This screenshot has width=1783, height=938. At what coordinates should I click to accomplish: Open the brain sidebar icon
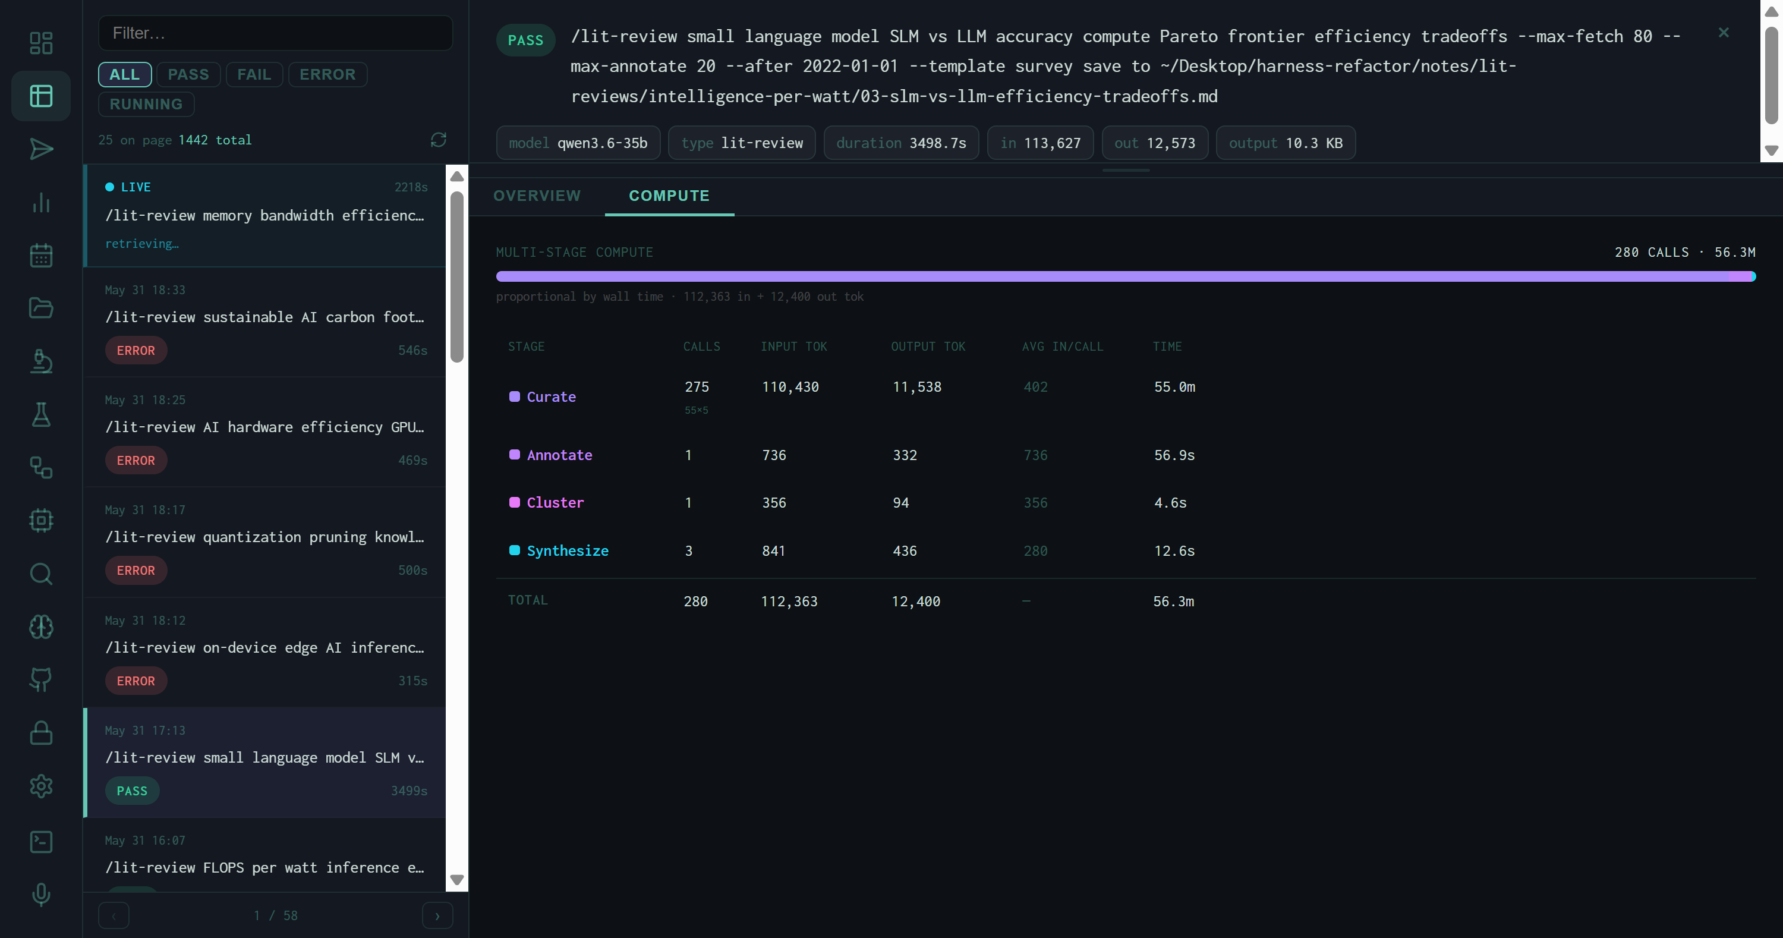click(x=41, y=627)
